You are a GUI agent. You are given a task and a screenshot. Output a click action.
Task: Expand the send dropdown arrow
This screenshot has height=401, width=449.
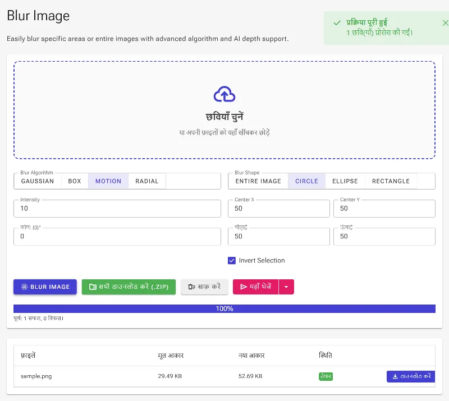(286, 287)
